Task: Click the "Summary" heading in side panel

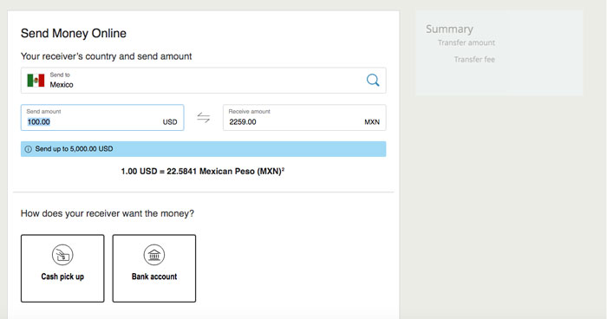Action: [449, 29]
